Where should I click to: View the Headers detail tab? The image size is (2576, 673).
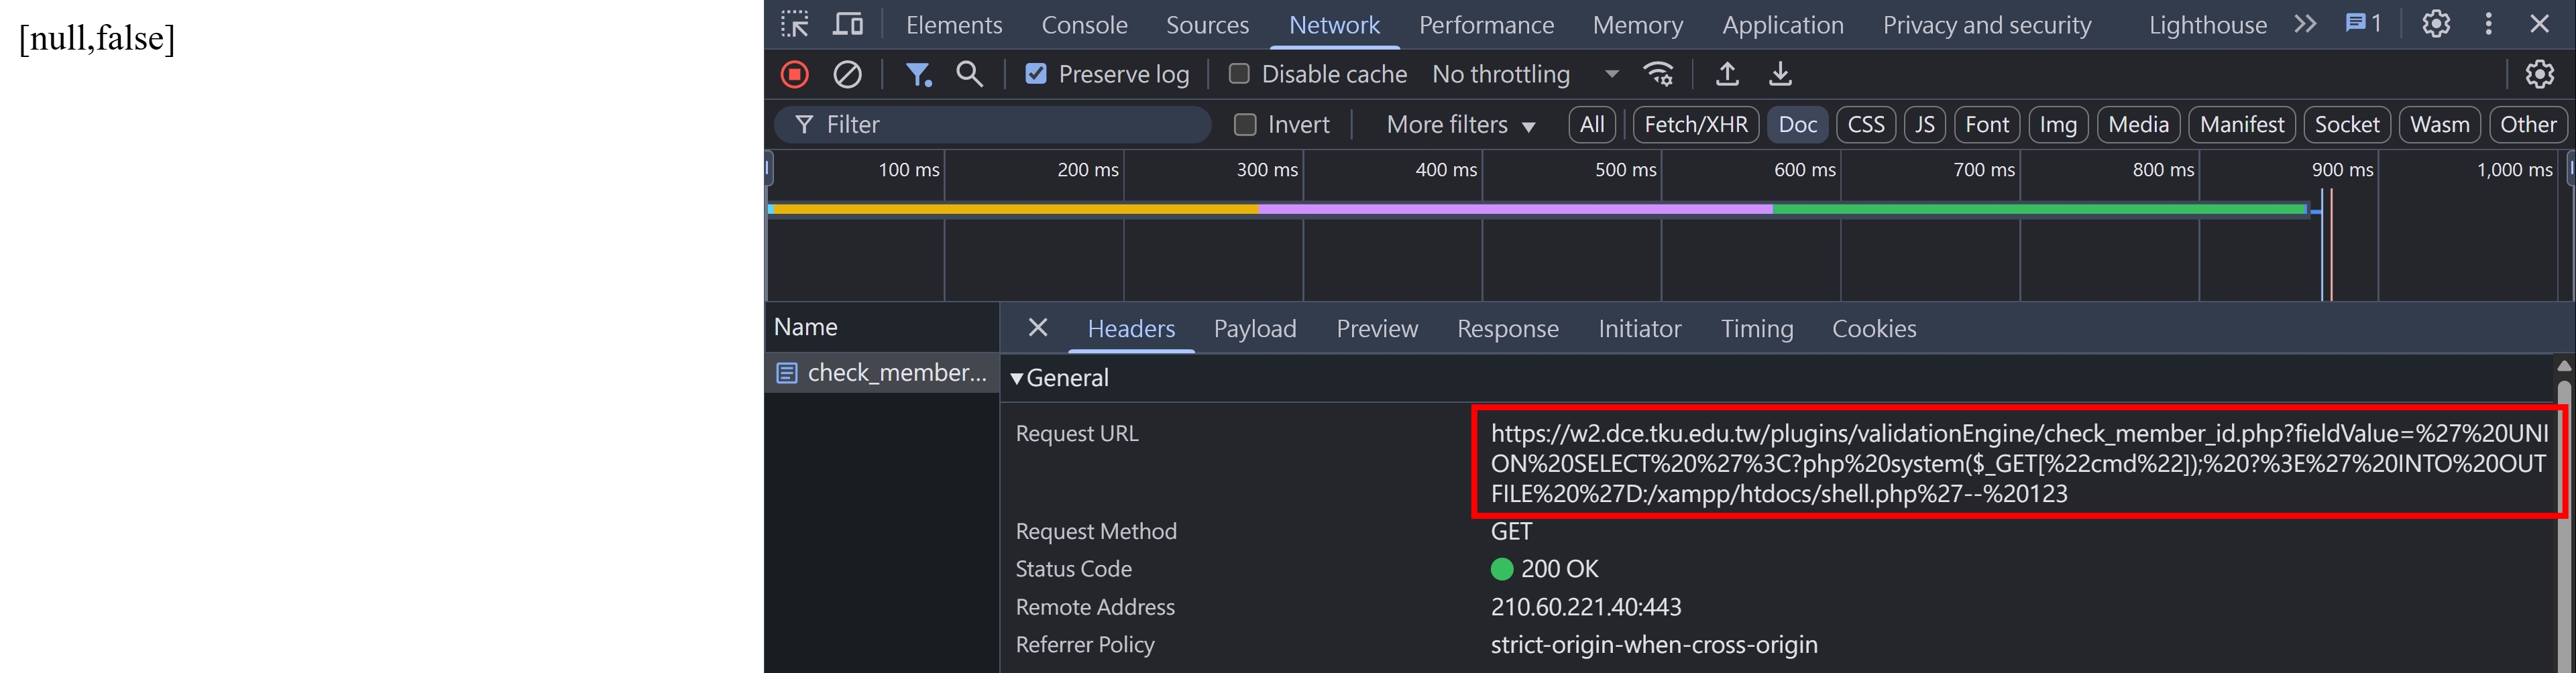[1131, 328]
